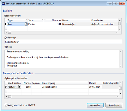The height and width of the screenshot is (111, 127).
Task: Click scroll up arrow in attachments grid
Action: coord(121,83)
